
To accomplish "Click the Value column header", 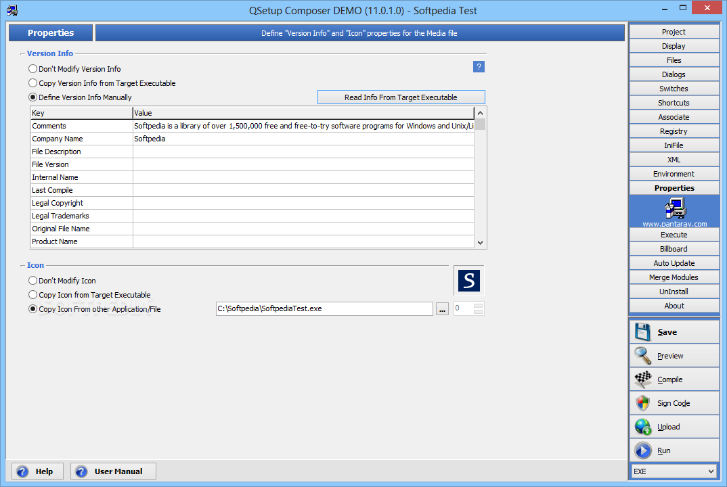I will [303, 113].
